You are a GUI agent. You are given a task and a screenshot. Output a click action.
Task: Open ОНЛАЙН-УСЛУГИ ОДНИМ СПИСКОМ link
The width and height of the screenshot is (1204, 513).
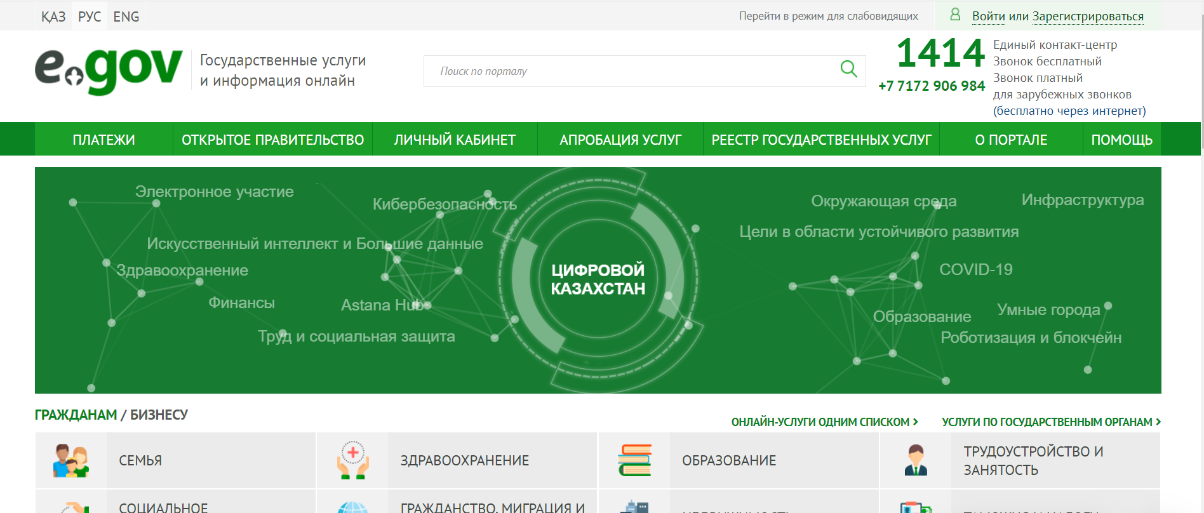[x=824, y=422]
